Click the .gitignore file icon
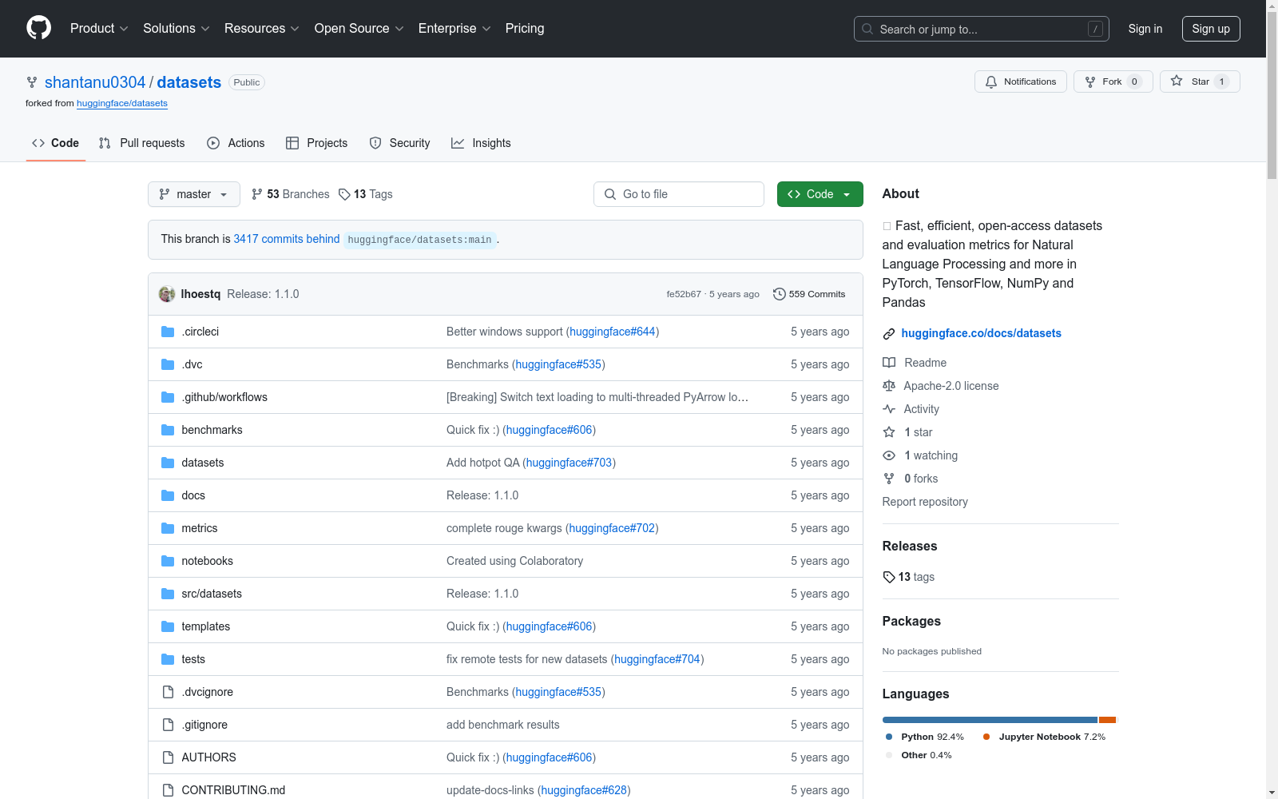This screenshot has width=1278, height=799. [168, 725]
